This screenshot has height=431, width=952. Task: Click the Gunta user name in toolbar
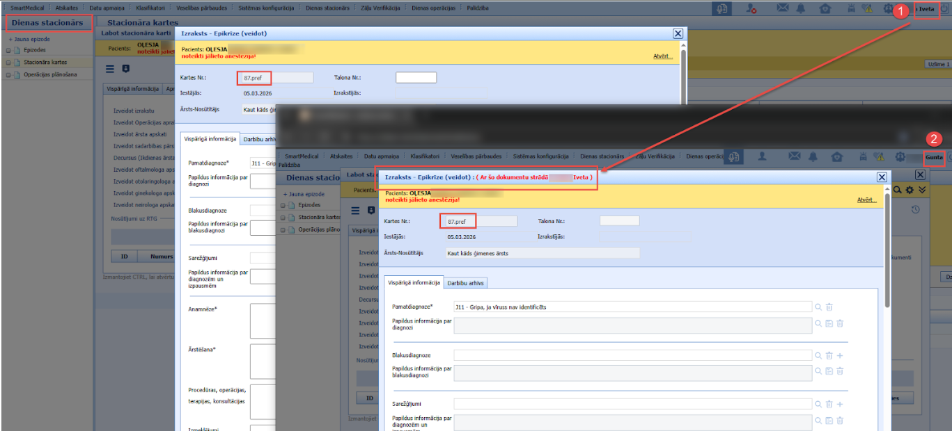tap(934, 158)
